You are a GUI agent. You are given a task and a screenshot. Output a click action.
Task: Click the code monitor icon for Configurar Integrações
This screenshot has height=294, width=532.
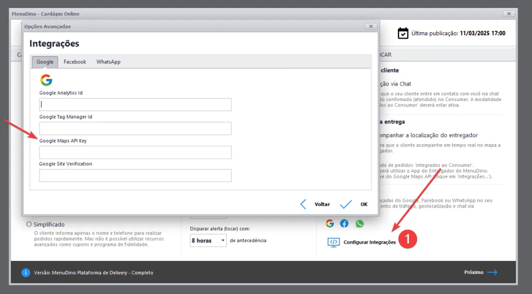333,242
